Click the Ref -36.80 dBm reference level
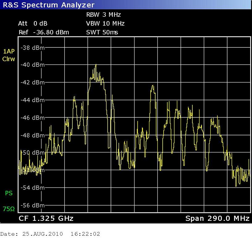 [x=44, y=32]
